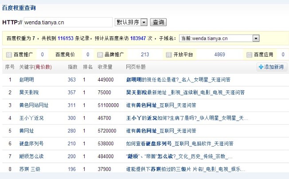Open page title 谁能提供下苏琪拍过的三级片
Image resolution: width=289 pixels, height=179 pixels.
pyautogui.click(x=186, y=169)
